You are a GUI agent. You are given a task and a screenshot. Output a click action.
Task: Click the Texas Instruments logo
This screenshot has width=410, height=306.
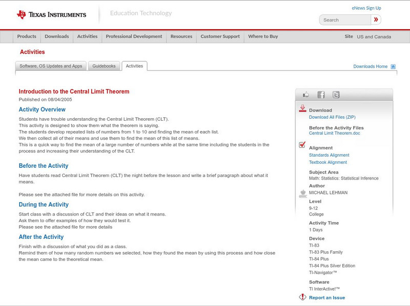(x=52, y=15)
